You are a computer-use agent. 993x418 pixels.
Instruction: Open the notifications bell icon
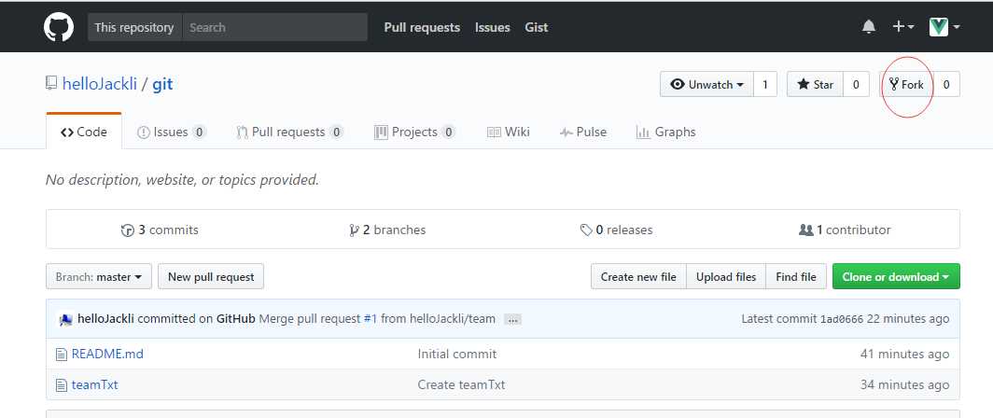pos(868,27)
